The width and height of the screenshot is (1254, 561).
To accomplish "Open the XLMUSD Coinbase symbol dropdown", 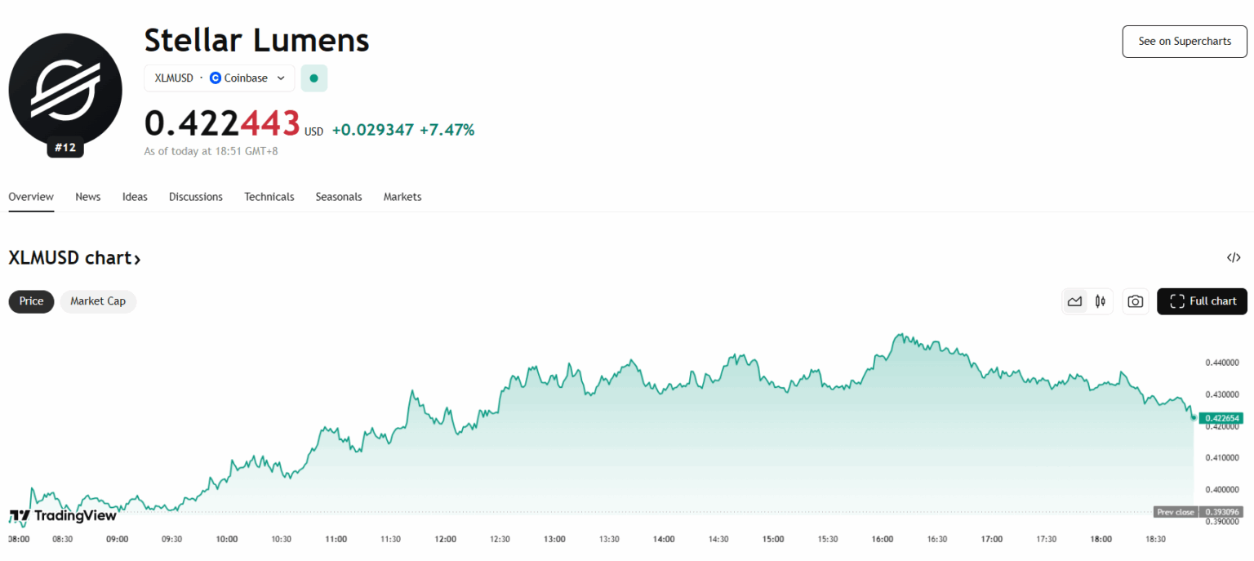I will point(219,78).
